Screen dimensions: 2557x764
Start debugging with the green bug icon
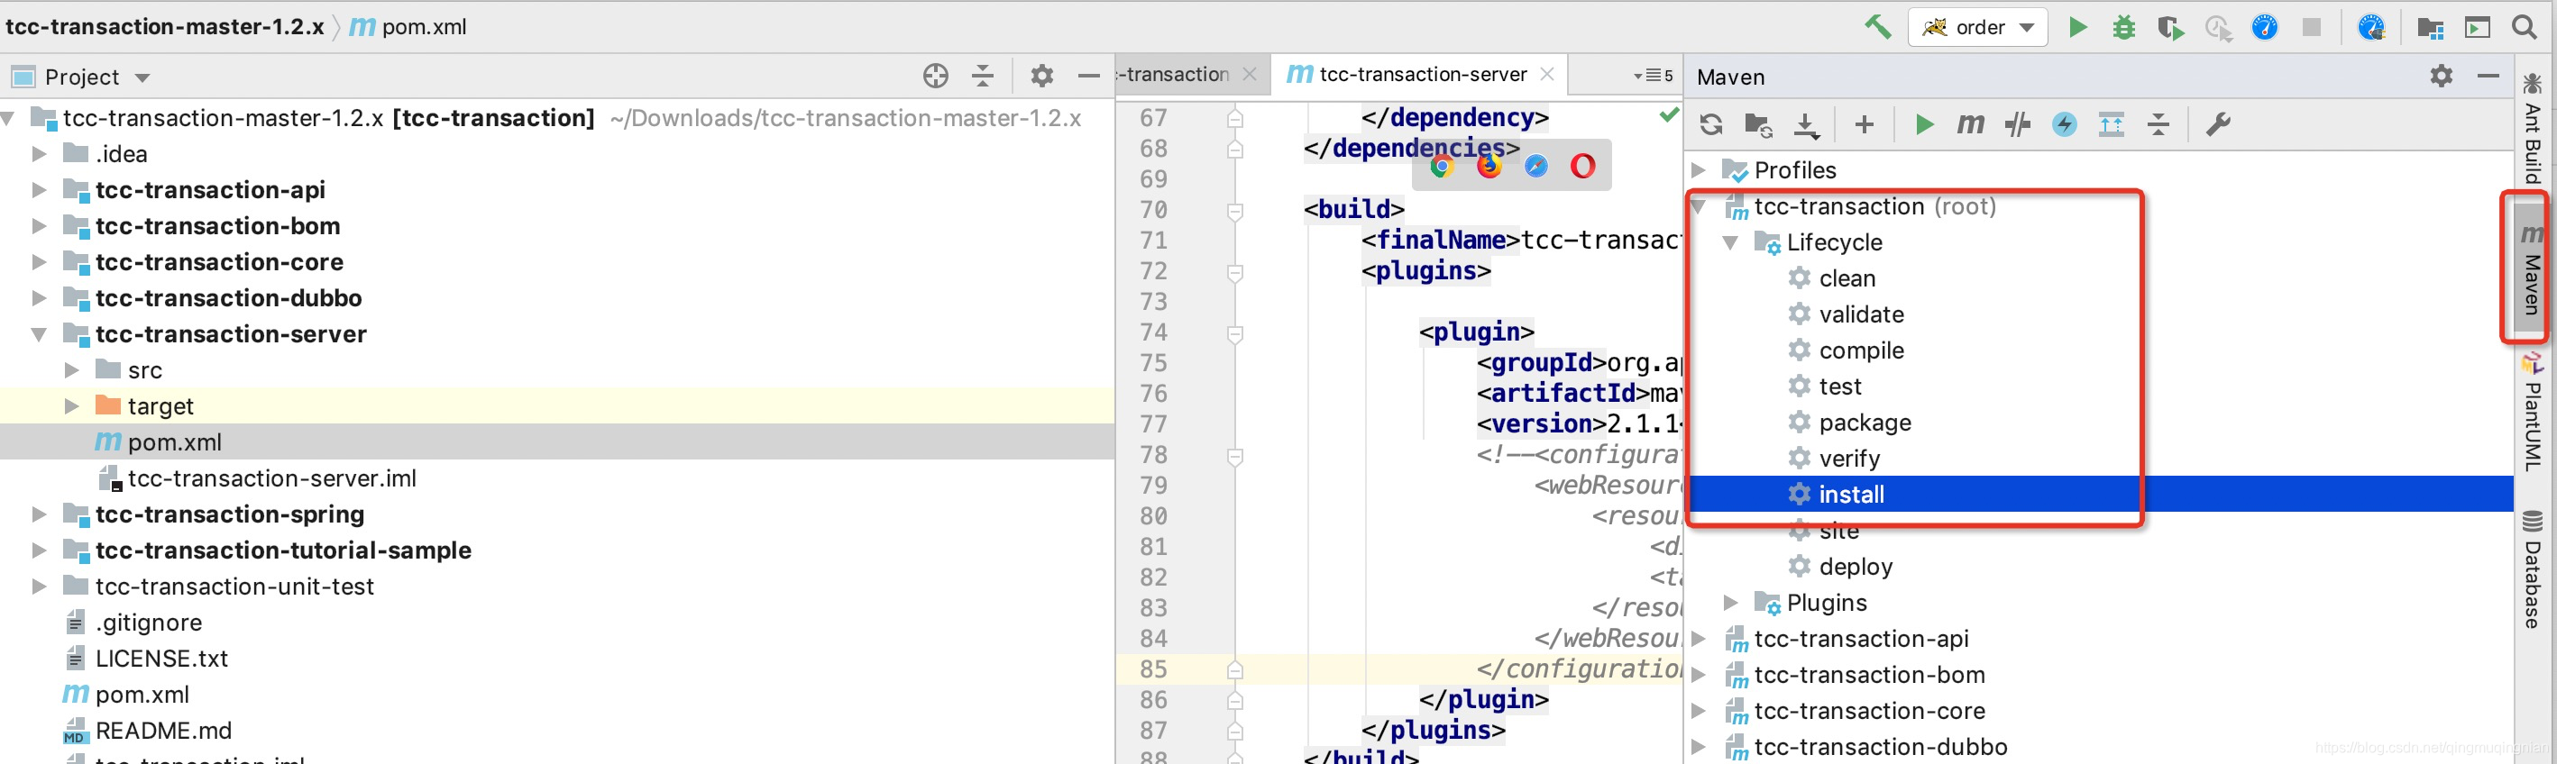click(2123, 27)
